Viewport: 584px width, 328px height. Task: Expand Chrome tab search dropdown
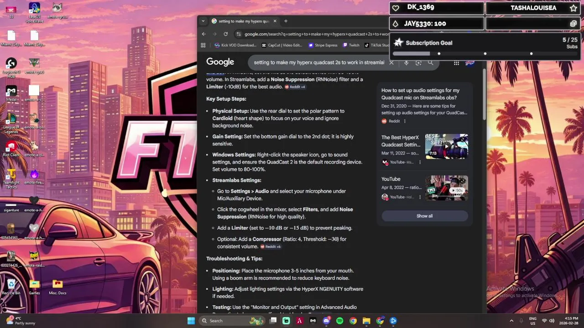[x=203, y=21]
